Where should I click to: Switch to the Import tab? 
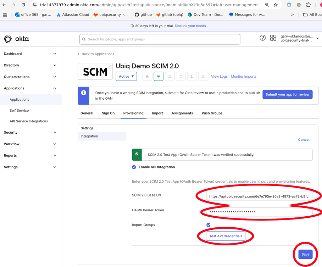(157, 113)
